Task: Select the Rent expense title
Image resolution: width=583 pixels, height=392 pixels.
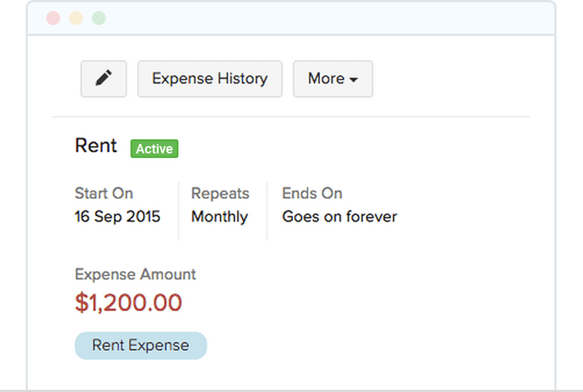Action: pos(95,145)
